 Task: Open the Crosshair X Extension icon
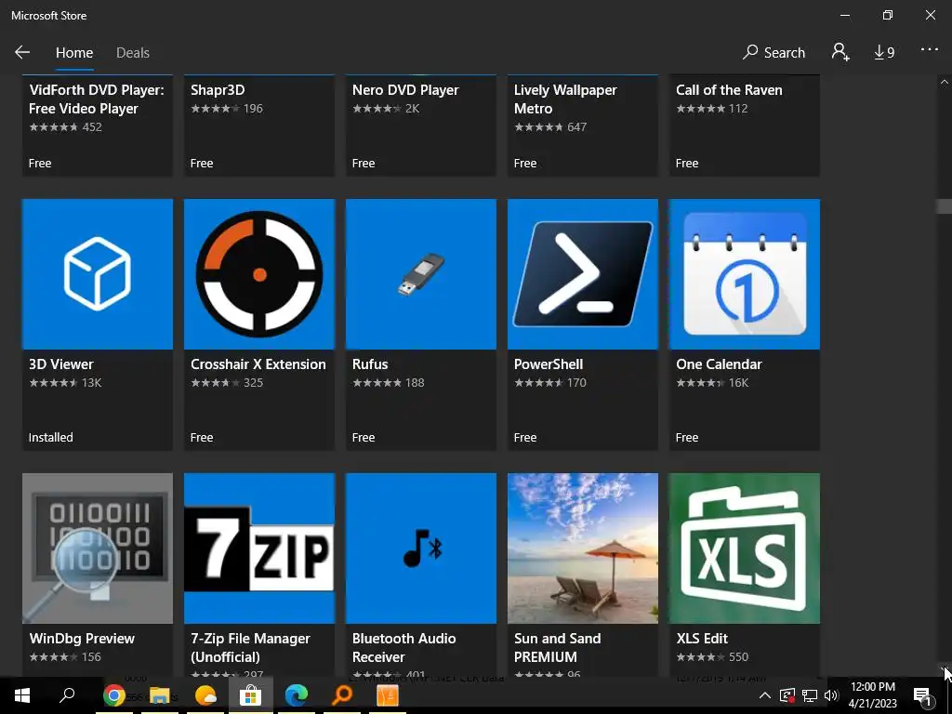coord(259,274)
